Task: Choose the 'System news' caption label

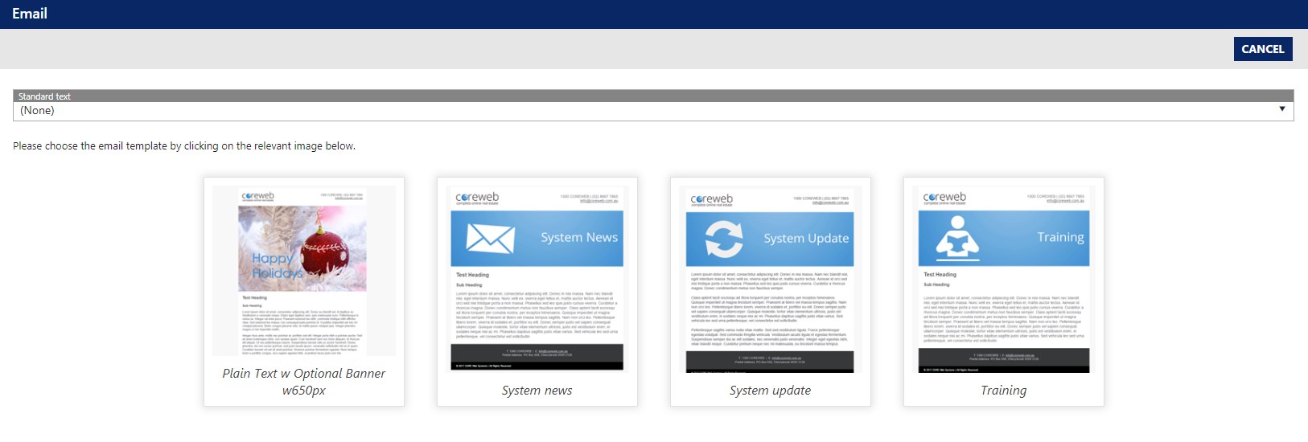Action: tap(537, 391)
